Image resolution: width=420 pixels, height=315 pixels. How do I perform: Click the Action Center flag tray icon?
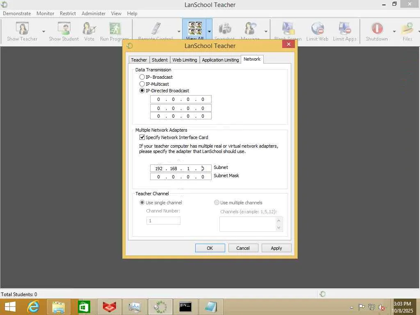tap(361, 307)
